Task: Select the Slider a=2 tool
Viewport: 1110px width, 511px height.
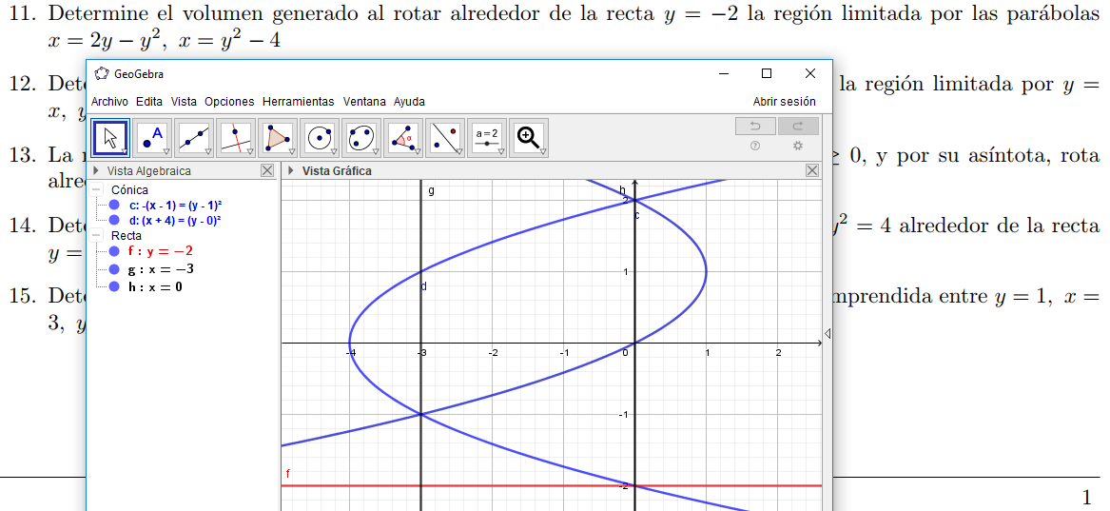Action: pyautogui.click(x=487, y=138)
